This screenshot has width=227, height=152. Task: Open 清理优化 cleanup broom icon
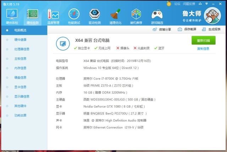point(115,16)
